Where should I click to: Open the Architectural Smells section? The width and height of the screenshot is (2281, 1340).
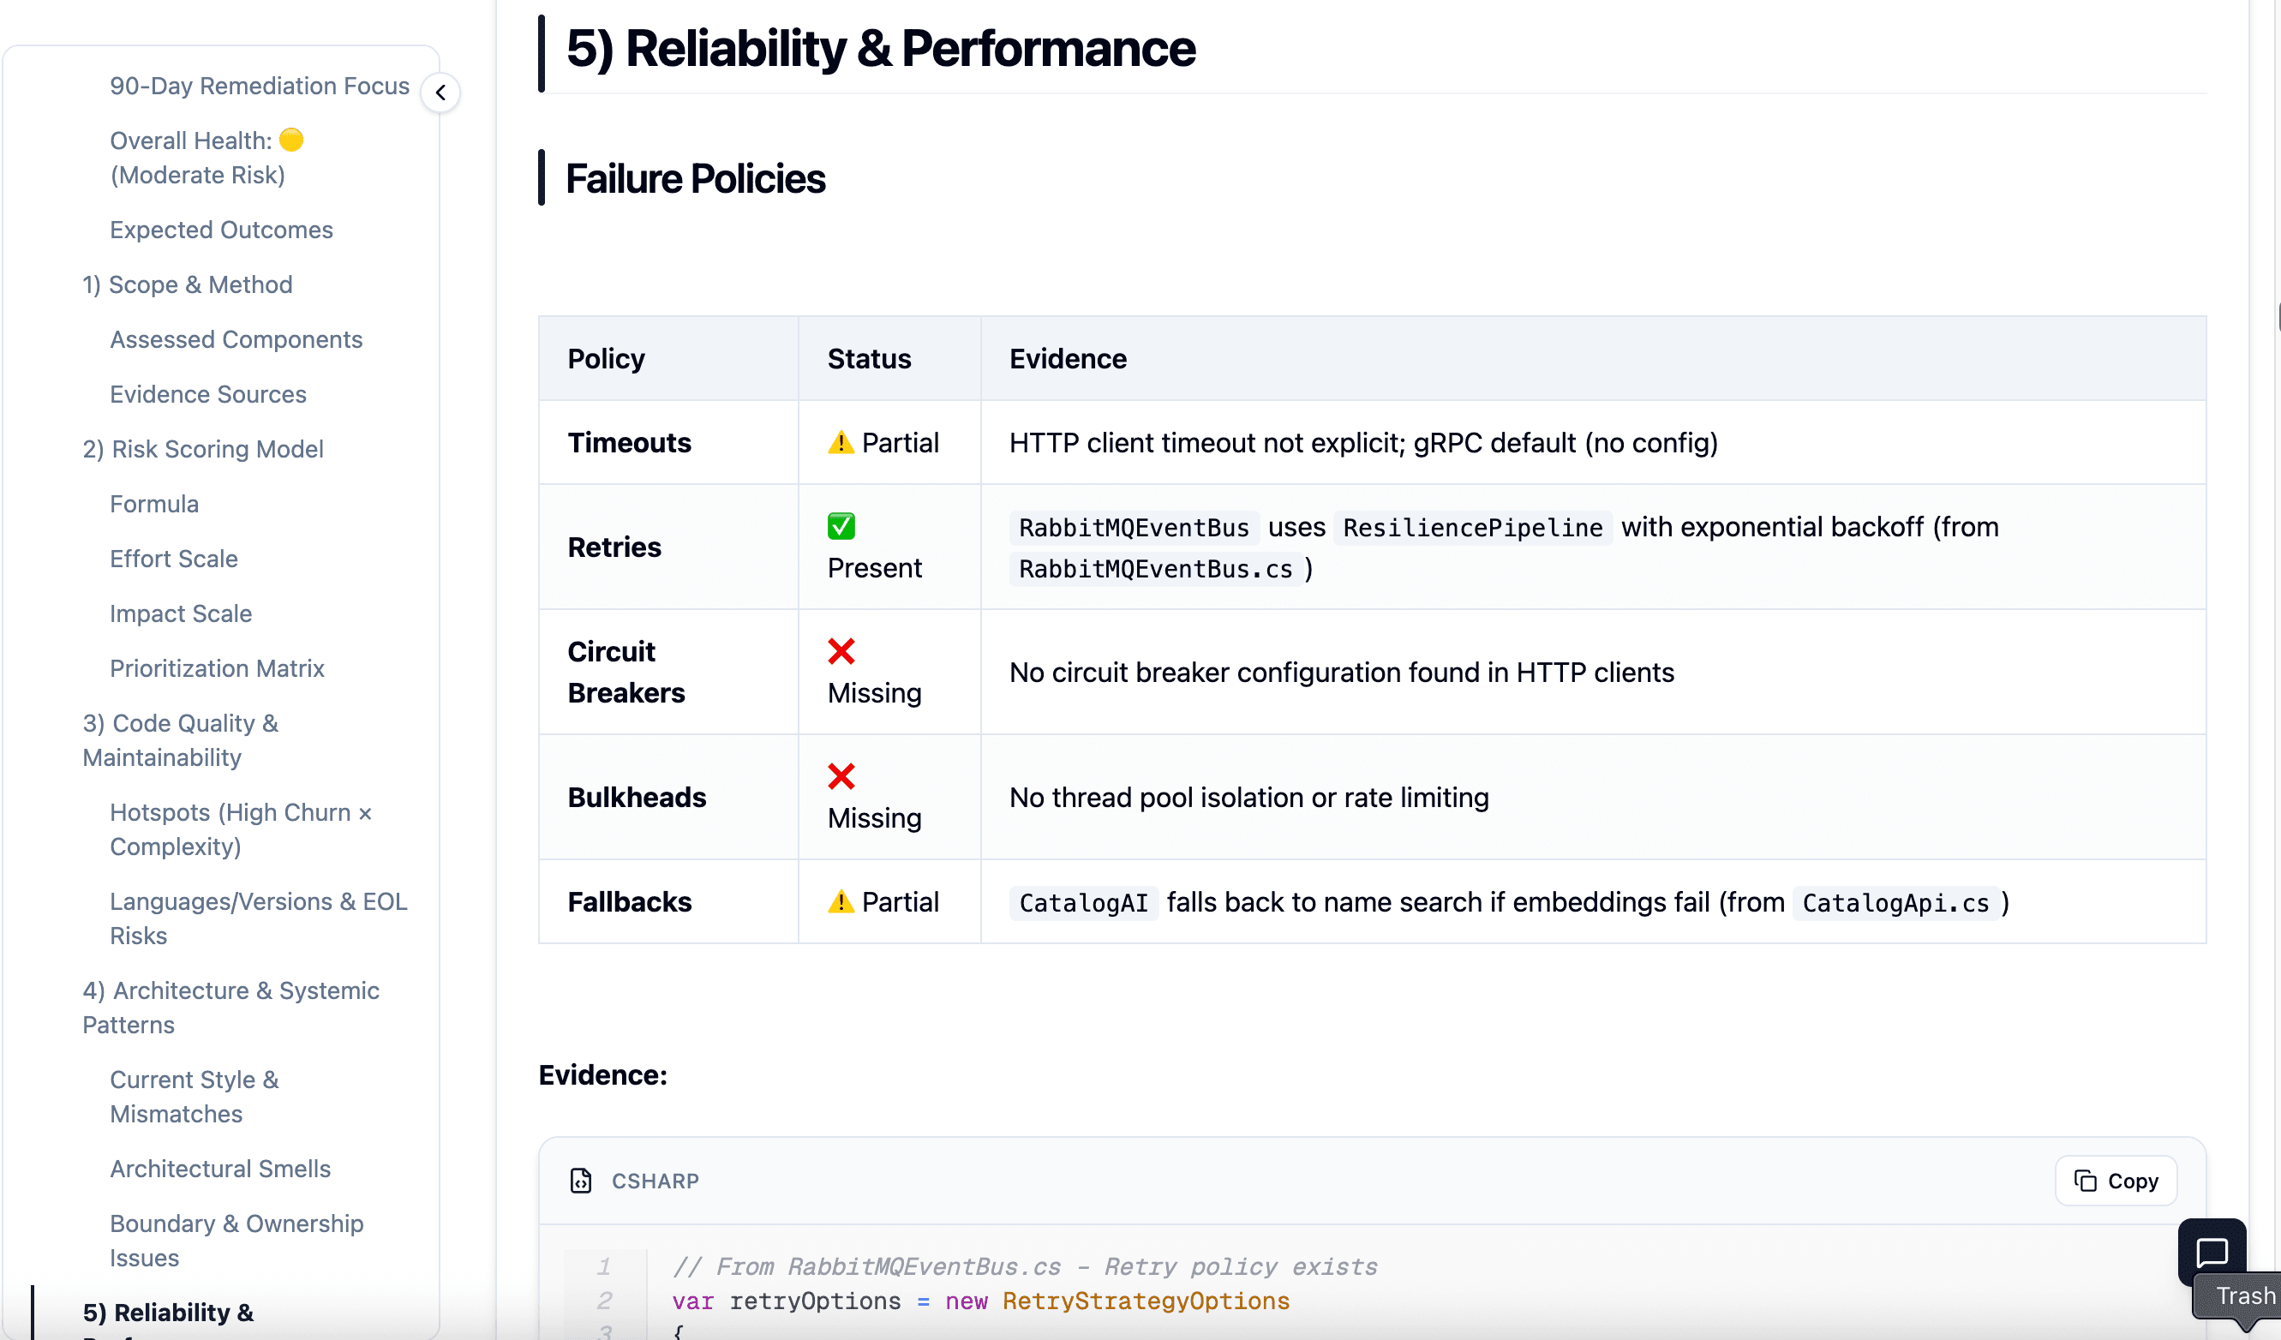pos(220,1169)
